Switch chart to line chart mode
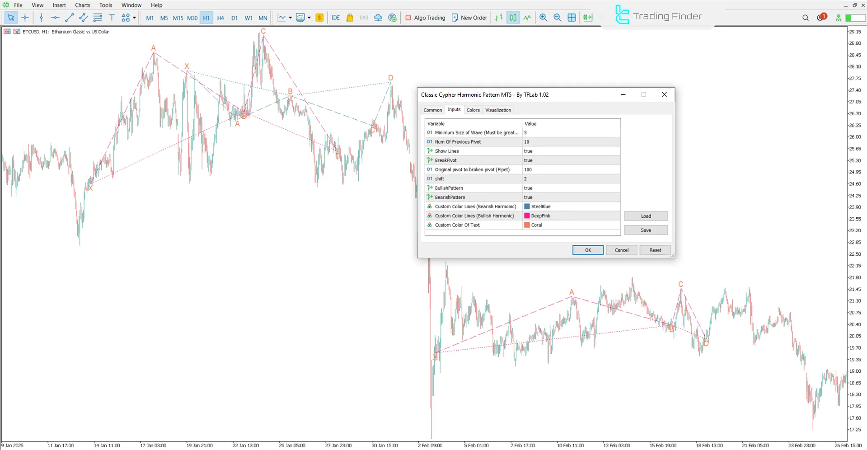 click(527, 18)
